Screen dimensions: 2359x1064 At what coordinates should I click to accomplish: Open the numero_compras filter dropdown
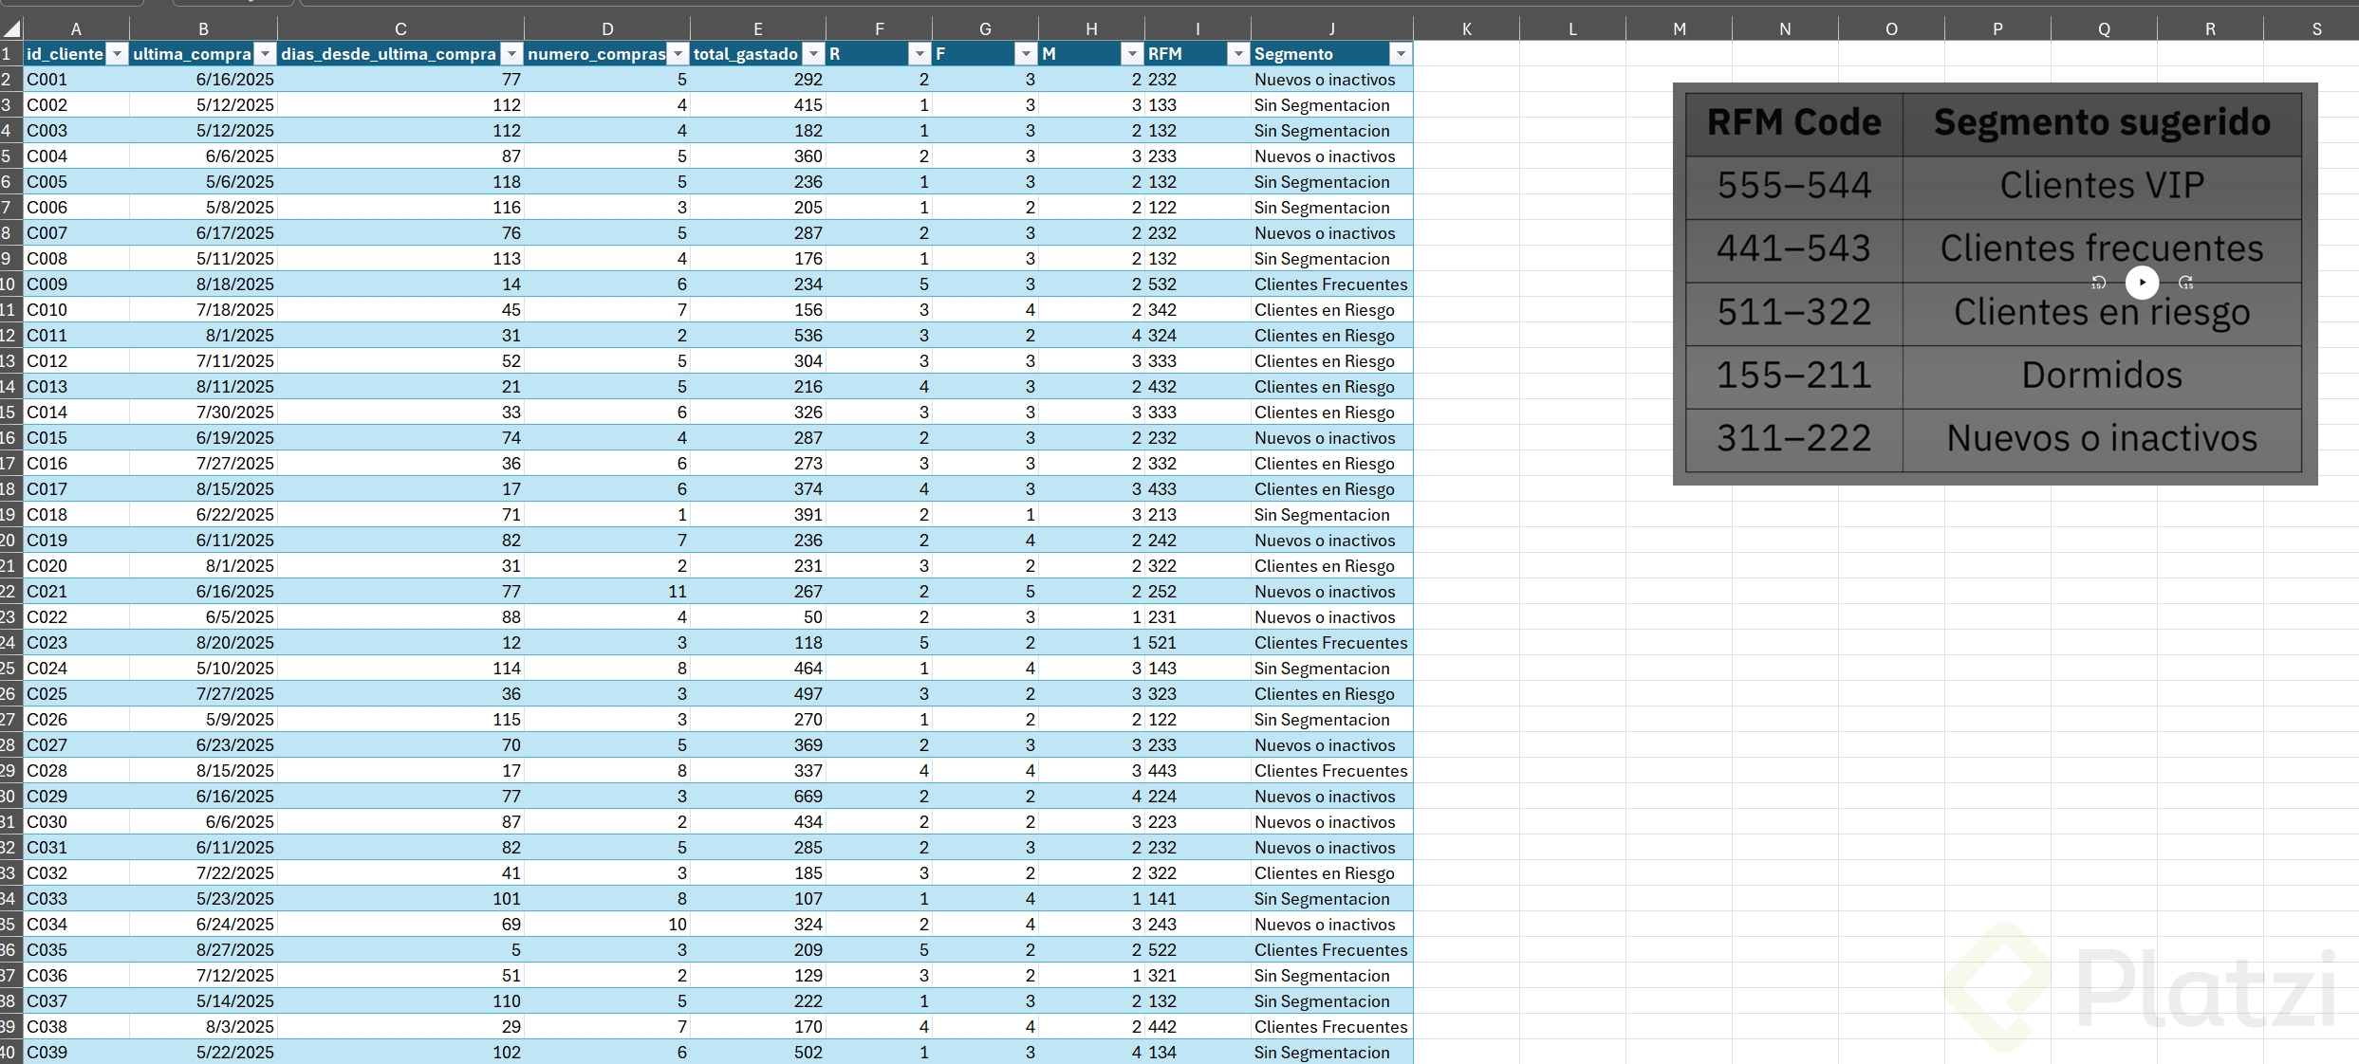tap(678, 54)
